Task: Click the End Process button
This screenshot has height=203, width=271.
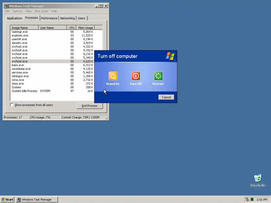Action: (89, 106)
